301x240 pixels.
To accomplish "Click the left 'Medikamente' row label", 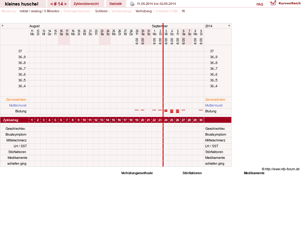I will click(x=17, y=158).
